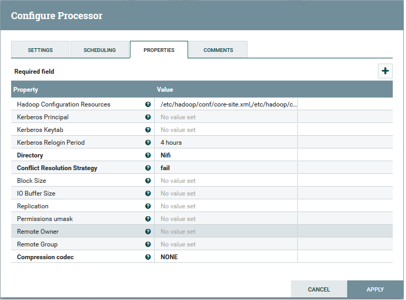Click the add new property plus icon

(385, 71)
